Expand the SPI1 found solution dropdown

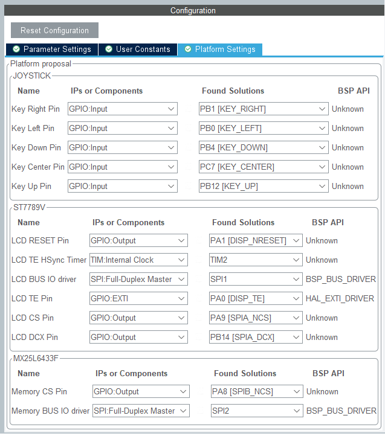256,279
